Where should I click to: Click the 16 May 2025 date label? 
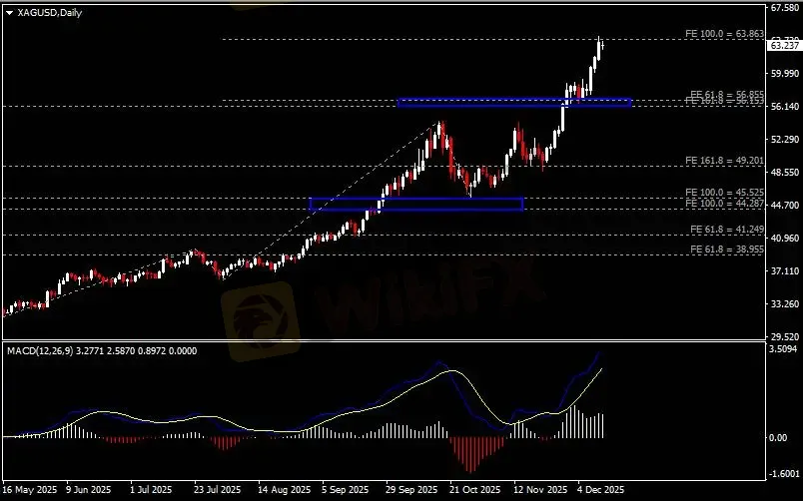click(29, 491)
